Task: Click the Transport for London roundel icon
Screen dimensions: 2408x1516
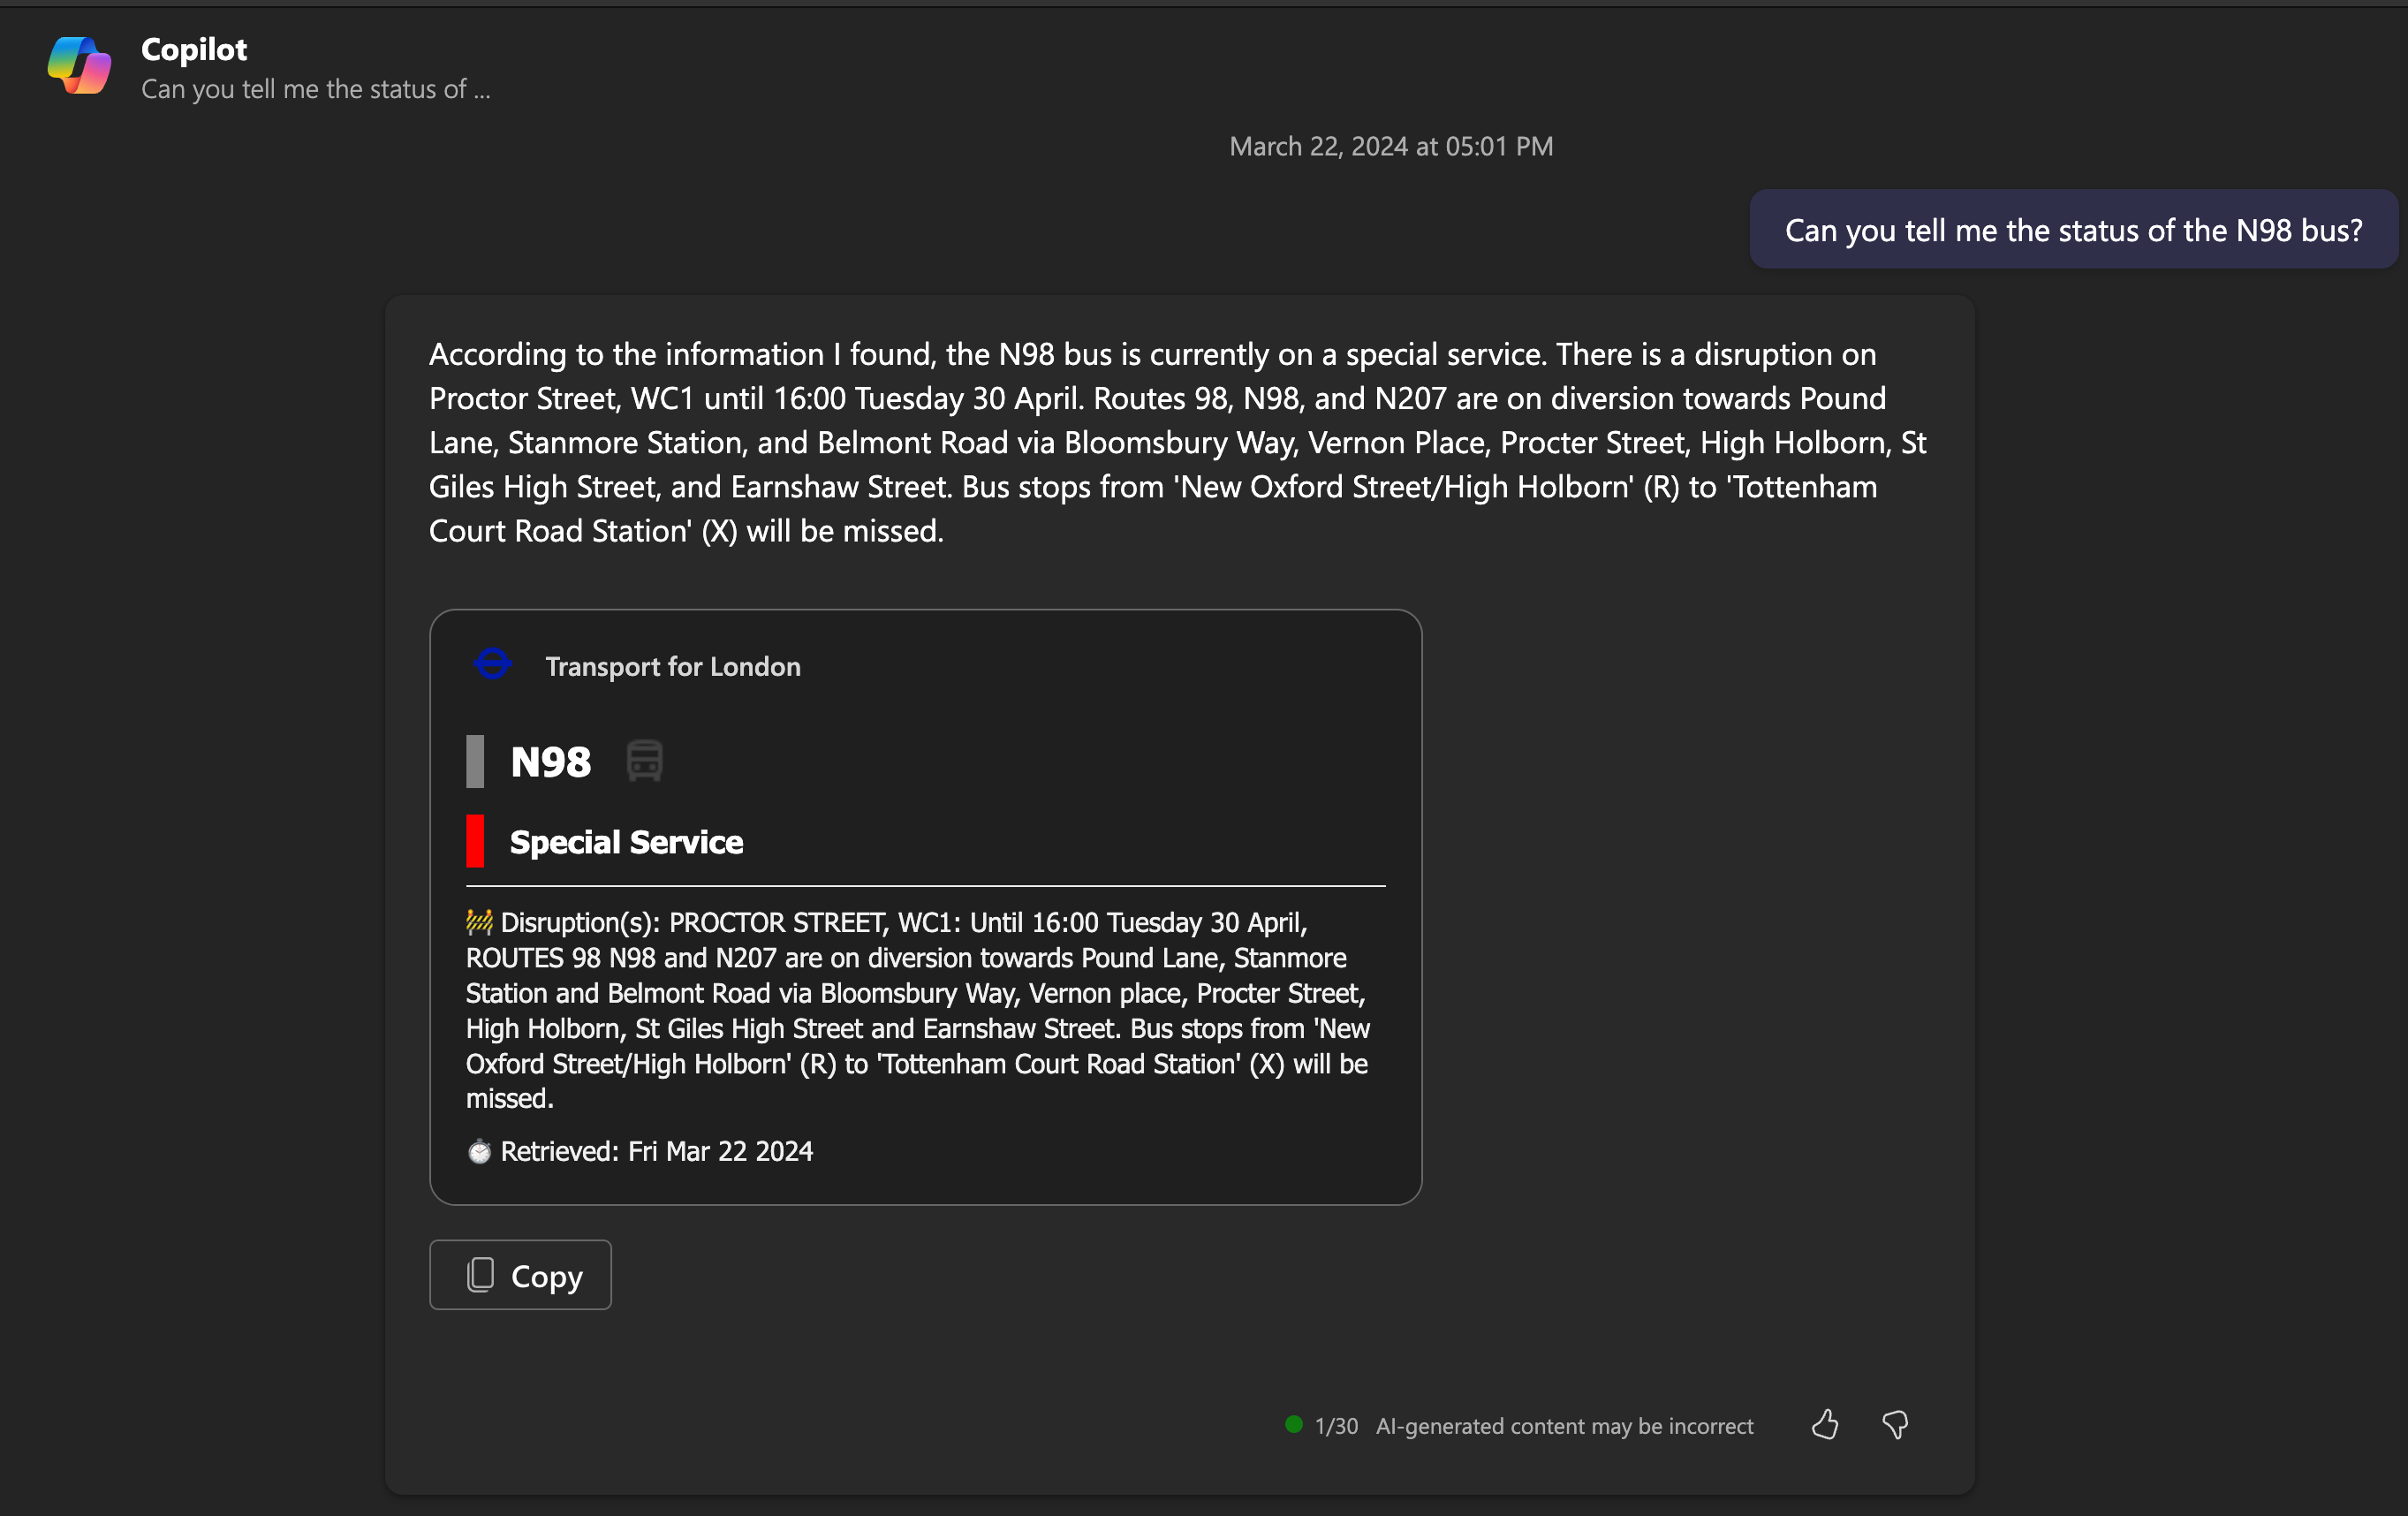Action: (x=492, y=664)
